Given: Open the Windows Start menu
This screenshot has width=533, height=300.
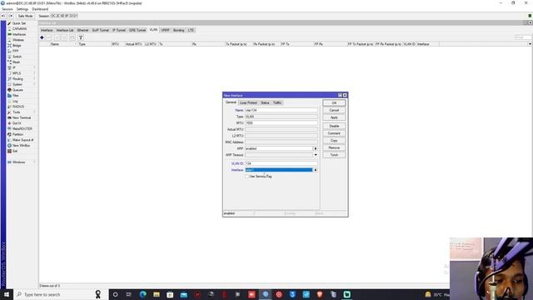Looking at the screenshot, I should 7,294.
